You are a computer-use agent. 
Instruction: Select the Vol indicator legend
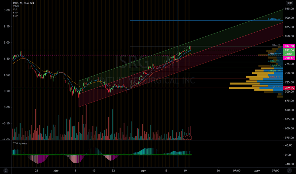point(15,9)
